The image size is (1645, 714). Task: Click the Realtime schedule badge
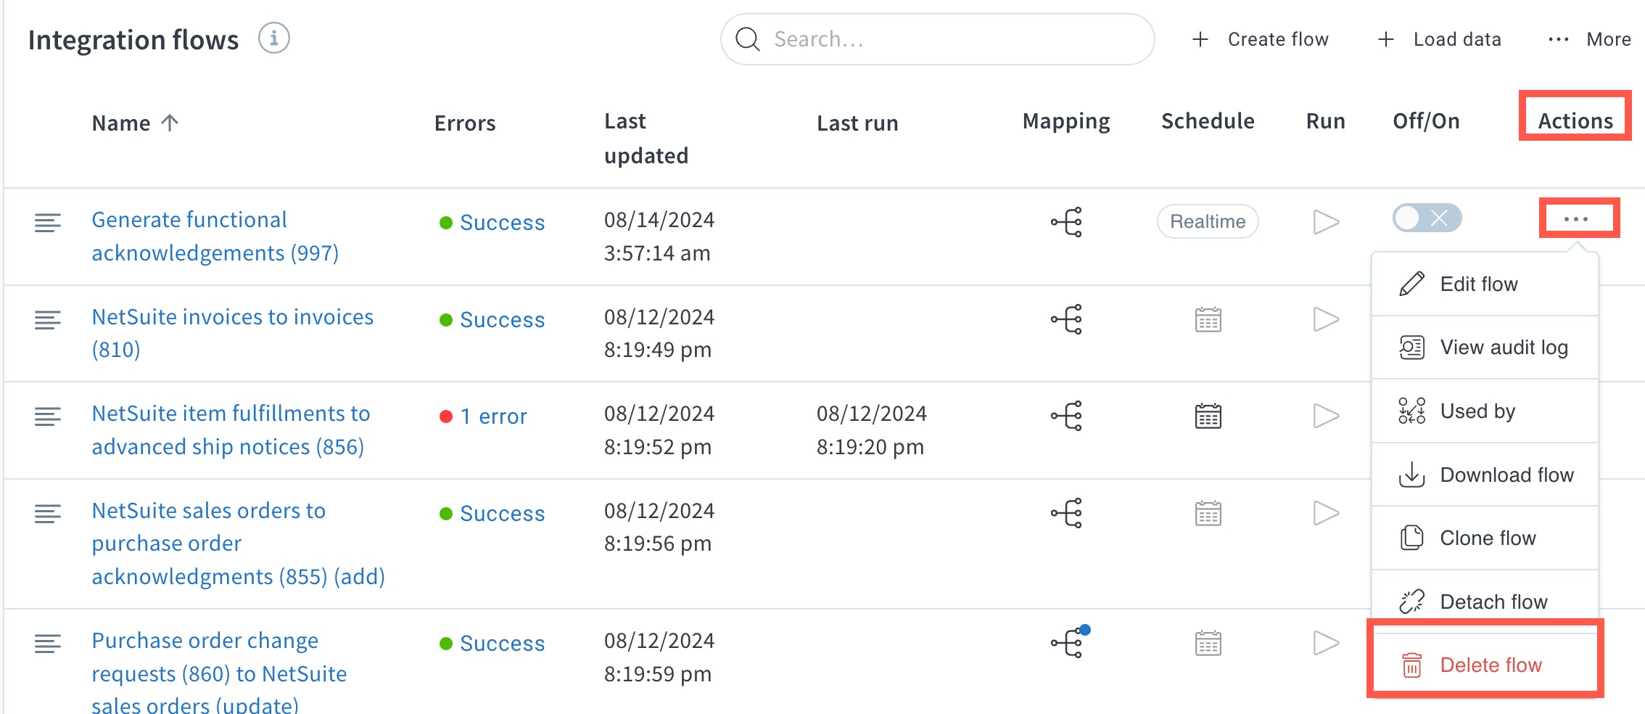coord(1208,221)
